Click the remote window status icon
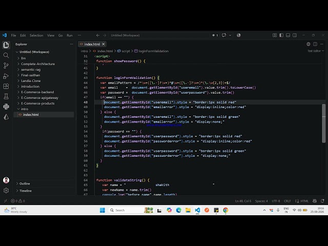Image resolution: width=328 pixels, height=246 pixels. pyautogui.click(x=6, y=201)
